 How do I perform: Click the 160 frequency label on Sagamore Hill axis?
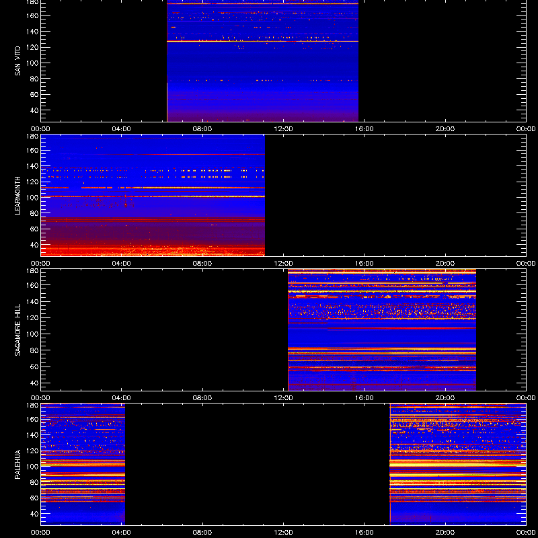[x=33, y=284]
